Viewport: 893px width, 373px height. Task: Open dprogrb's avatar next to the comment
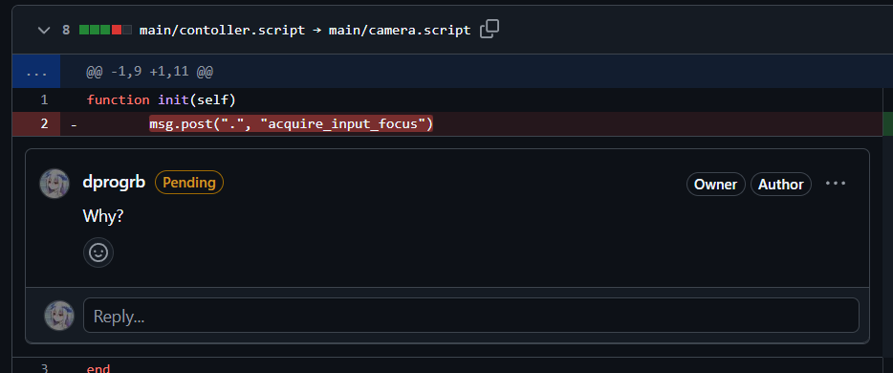pyautogui.click(x=54, y=184)
